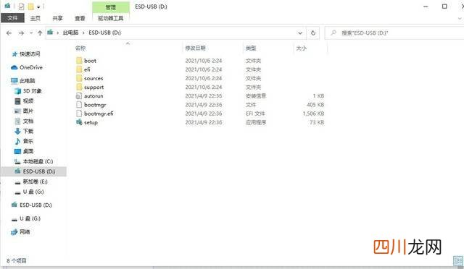Refresh the current folder view

pos(313,33)
